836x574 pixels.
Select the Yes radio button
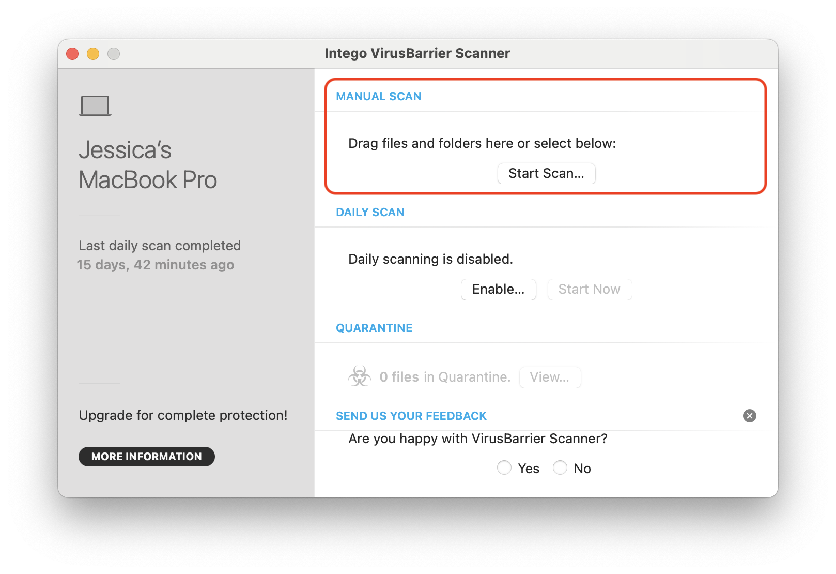pyautogui.click(x=504, y=468)
